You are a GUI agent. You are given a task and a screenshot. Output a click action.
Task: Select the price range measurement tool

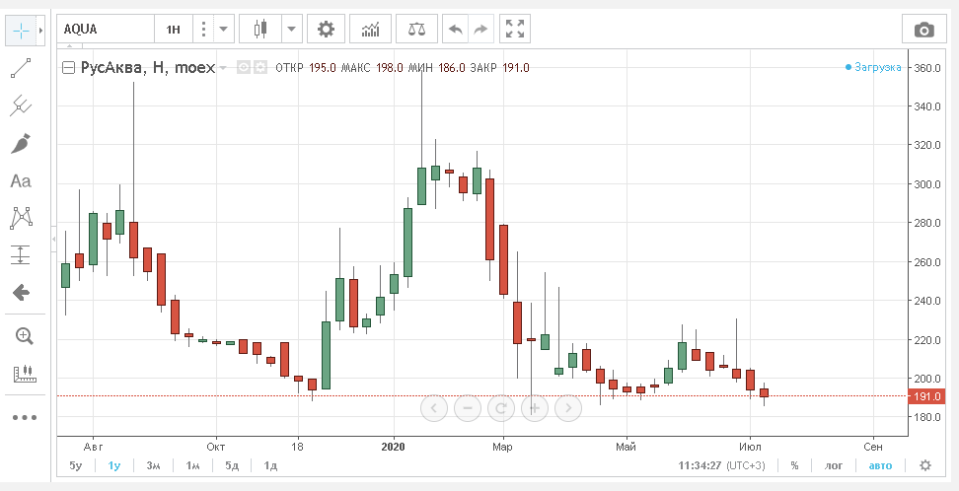pos(21,255)
